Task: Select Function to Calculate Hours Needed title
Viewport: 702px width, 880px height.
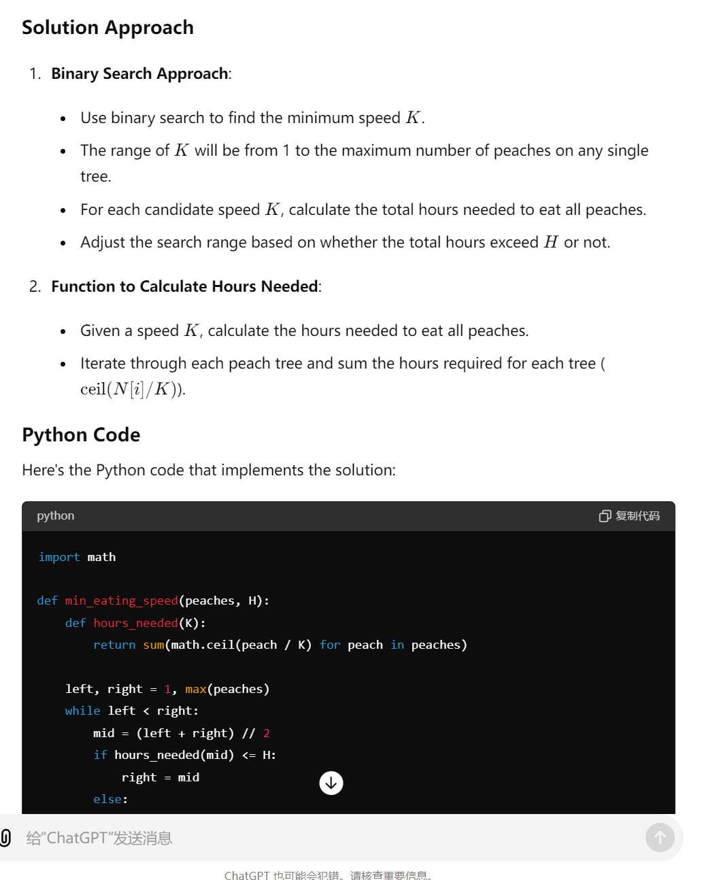Action: coord(184,286)
